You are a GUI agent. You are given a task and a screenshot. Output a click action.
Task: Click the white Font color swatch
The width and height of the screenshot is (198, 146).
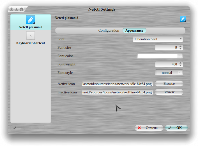point(157,56)
